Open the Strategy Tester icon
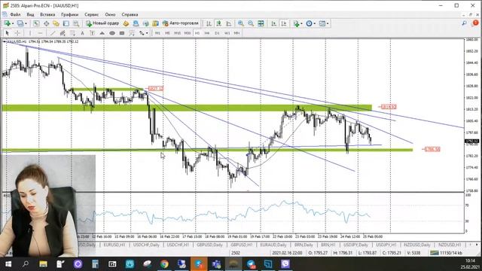This screenshot has width=482, height=271. 75,23
